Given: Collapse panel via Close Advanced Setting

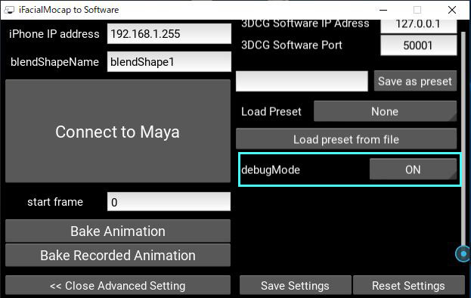Looking at the screenshot, I should [118, 285].
